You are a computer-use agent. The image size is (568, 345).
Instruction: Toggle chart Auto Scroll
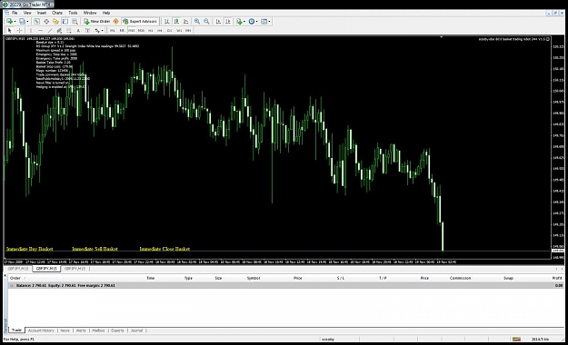[x=218, y=22]
